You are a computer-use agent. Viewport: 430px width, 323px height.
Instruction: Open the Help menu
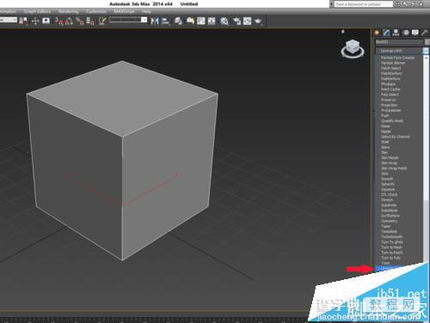[x=146, y=11]
